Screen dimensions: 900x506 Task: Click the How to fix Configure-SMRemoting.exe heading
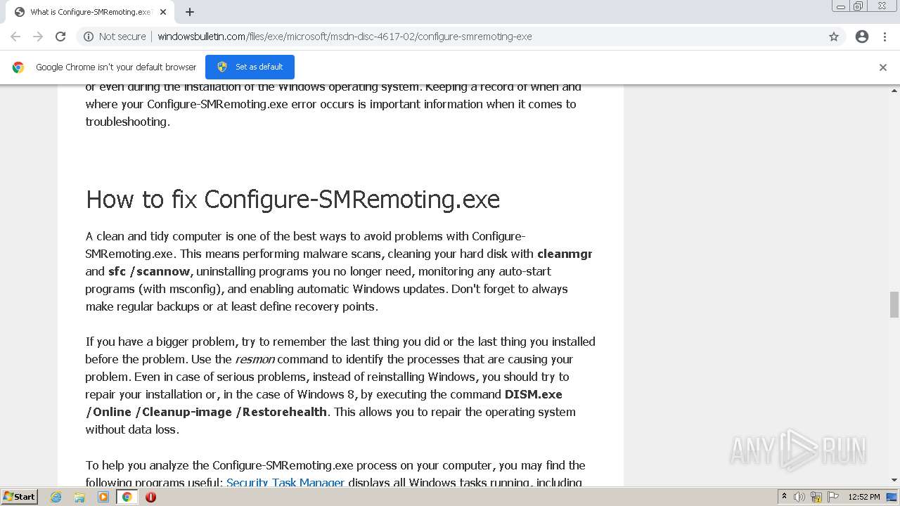click(x=292, y=200)
